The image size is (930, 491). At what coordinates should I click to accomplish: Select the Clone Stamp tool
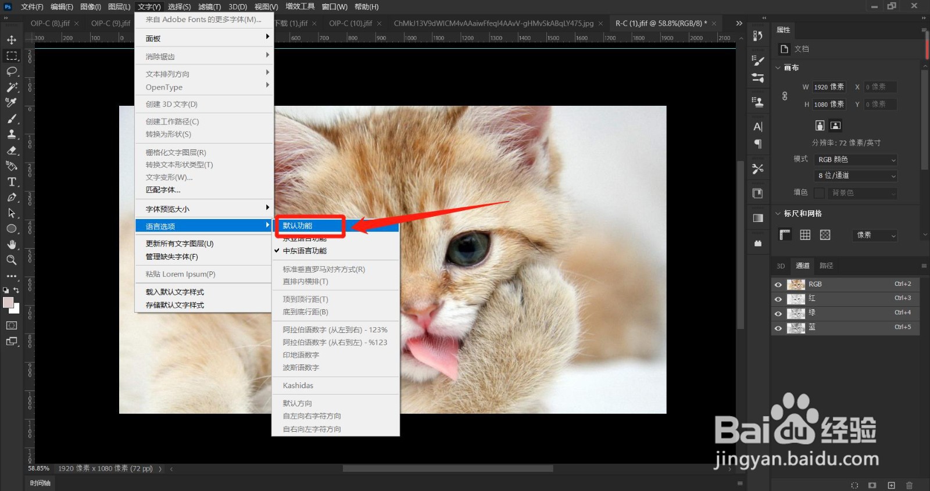[12, 134]
